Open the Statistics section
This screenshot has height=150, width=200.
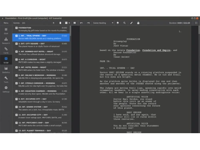tap(6, 70)
